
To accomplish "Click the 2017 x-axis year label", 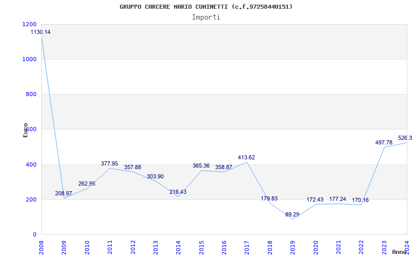I will pos(247,247).
